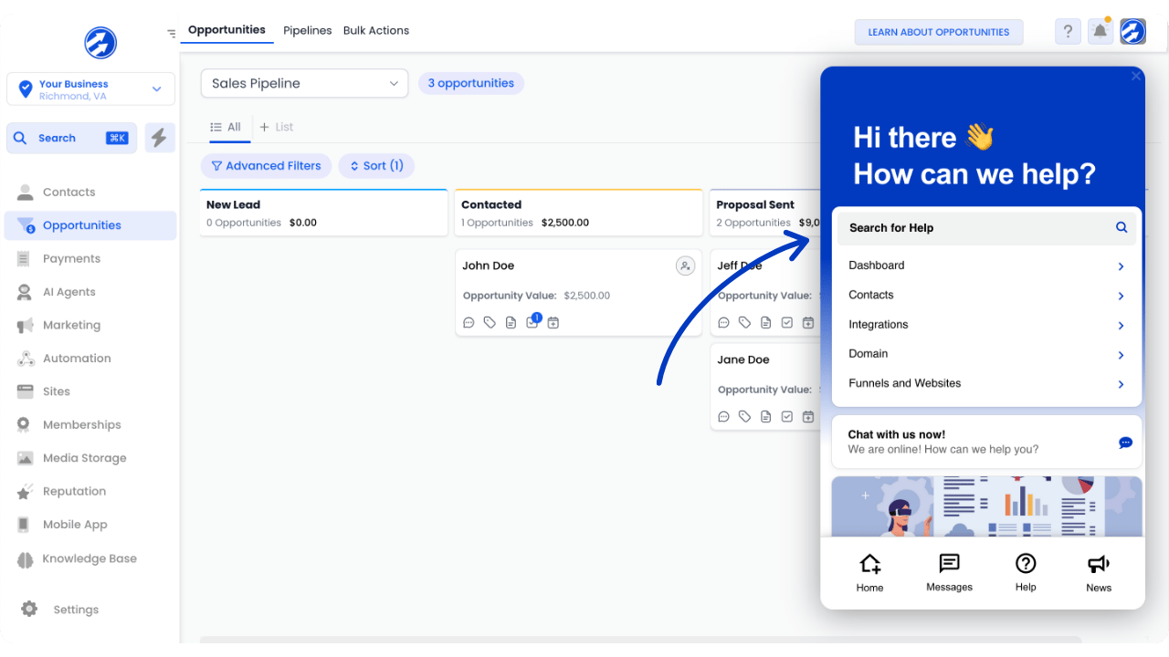Viewport: 1169px width, 657px height.
Task: Open Settings in the sidebar
Action: pyautogui.click(x=76, y=610)
